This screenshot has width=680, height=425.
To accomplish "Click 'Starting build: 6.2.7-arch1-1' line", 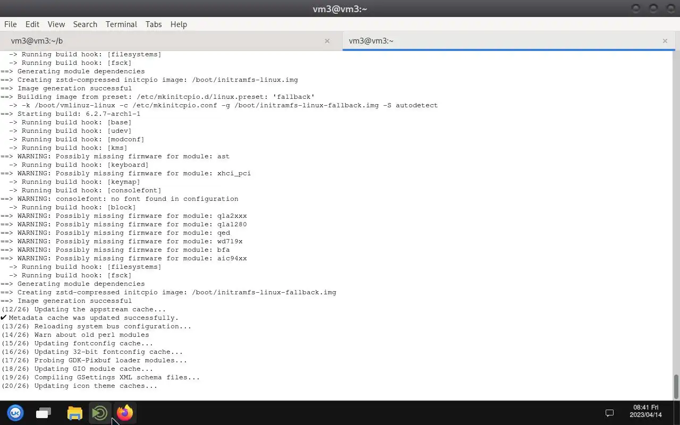I will (x=71, y=114).
